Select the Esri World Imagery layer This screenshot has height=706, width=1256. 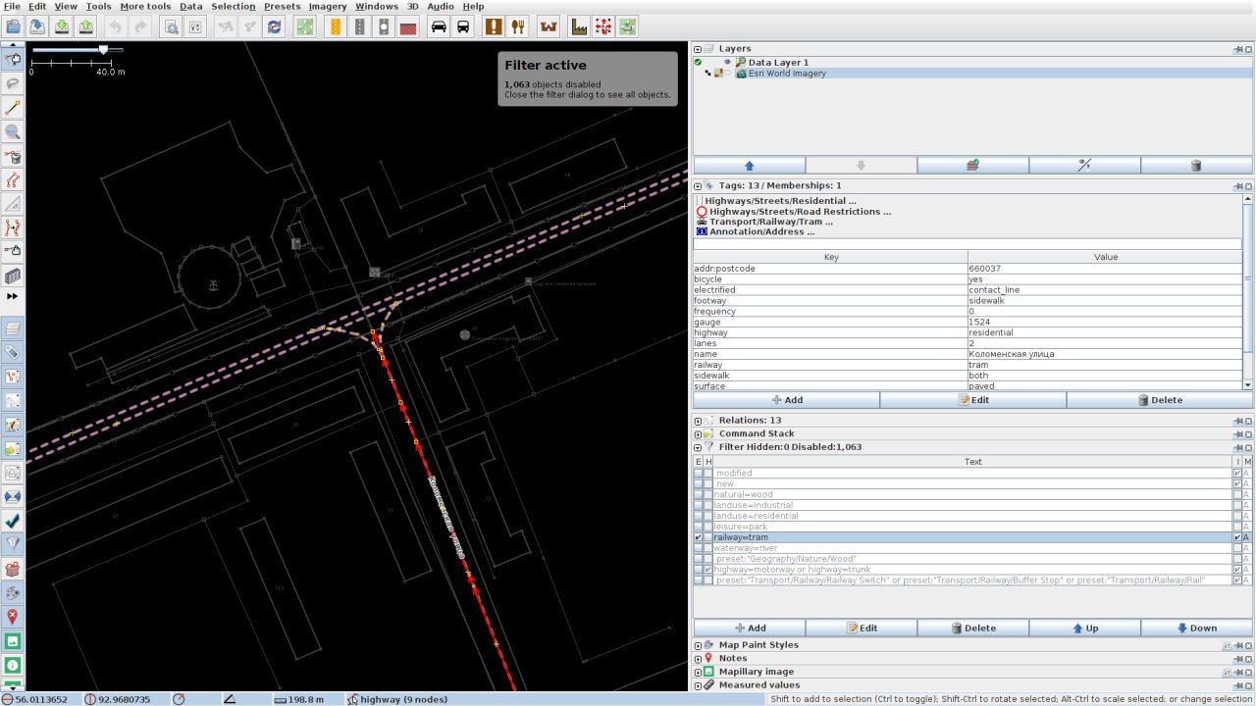click(787, 74)
